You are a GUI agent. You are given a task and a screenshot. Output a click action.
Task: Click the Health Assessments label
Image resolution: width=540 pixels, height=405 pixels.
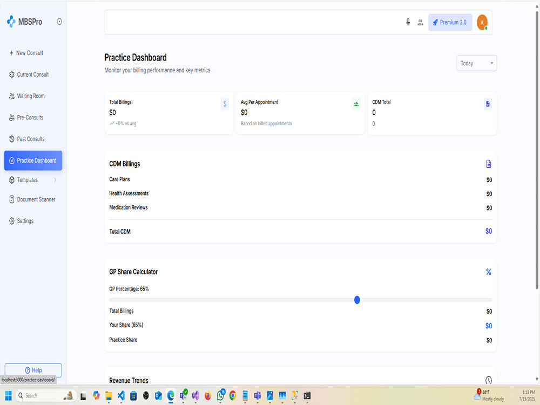click(129, 193)
